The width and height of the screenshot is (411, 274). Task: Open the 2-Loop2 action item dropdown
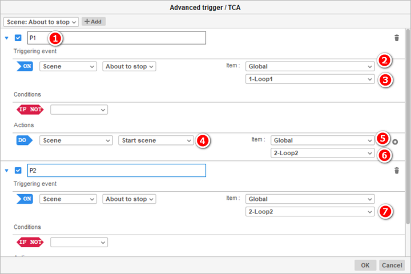[323, 153]
